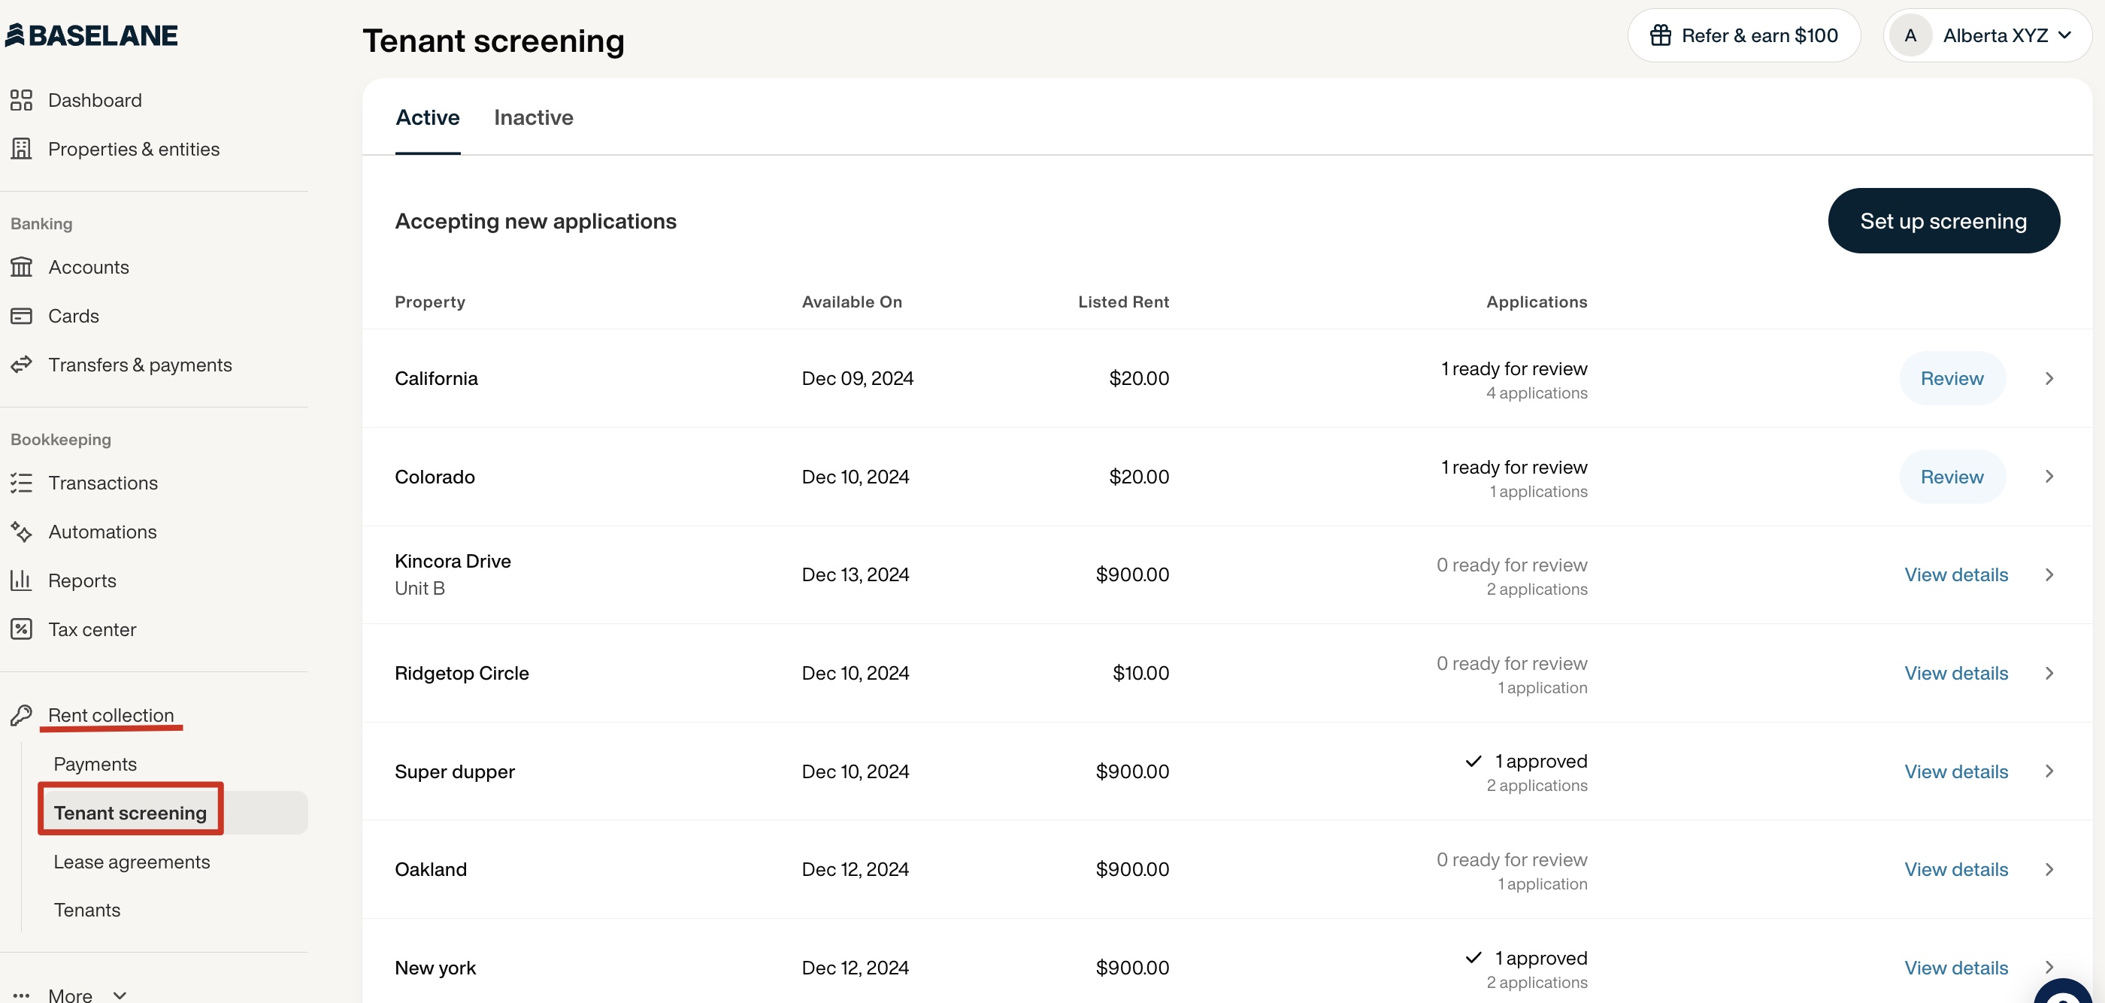Click the California property name
The width and height of the screenshot is (2105, 1003).
pyautogui.click(x=435, y=377)
